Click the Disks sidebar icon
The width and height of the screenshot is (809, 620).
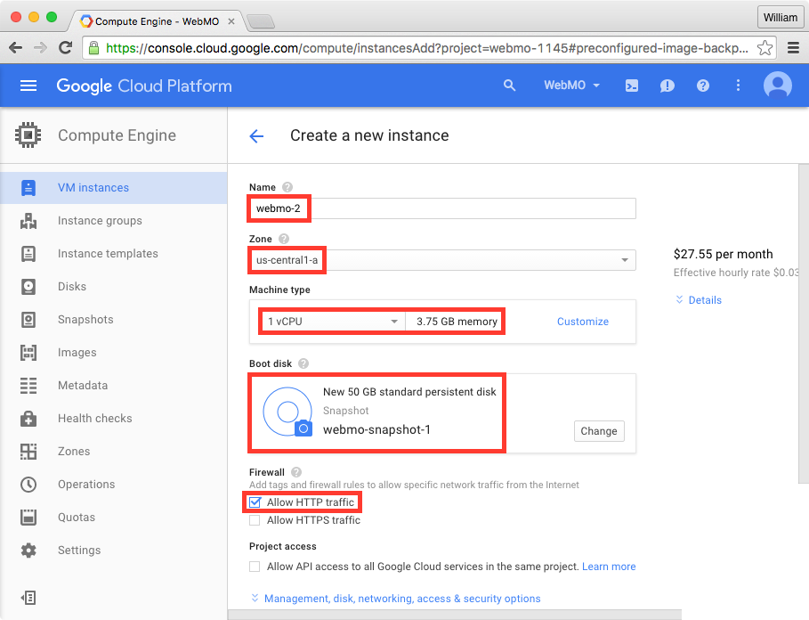(28, 287)
